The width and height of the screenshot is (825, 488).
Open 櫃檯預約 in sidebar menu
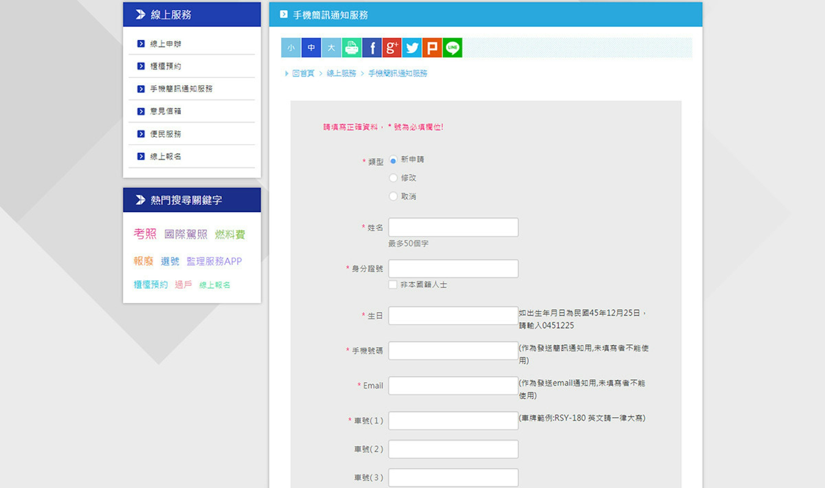click(166, 66)
